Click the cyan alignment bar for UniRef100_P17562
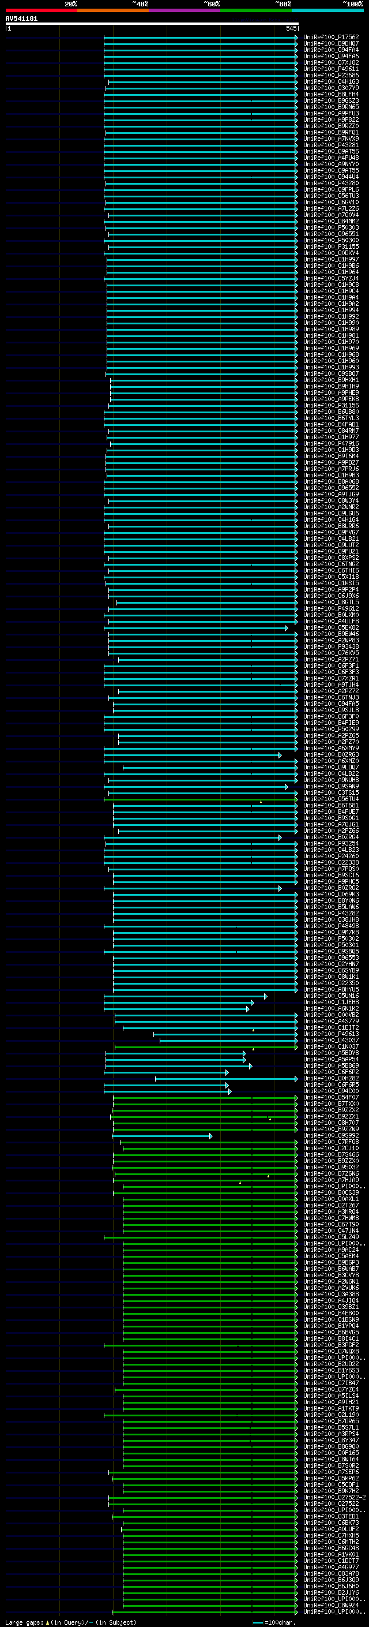Screen dimensions: 369x1627 point(201,38)
